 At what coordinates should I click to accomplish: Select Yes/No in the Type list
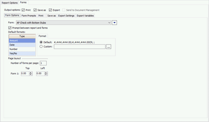(22, 53)
